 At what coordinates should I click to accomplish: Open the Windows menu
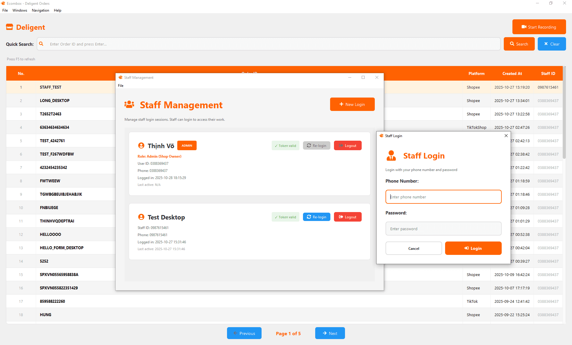coord(20,10)
